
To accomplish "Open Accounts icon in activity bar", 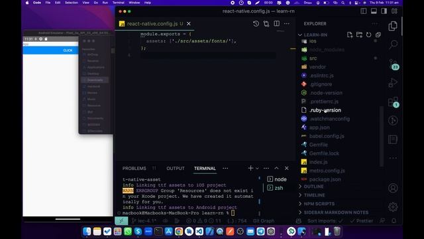I will click(393, 188).
